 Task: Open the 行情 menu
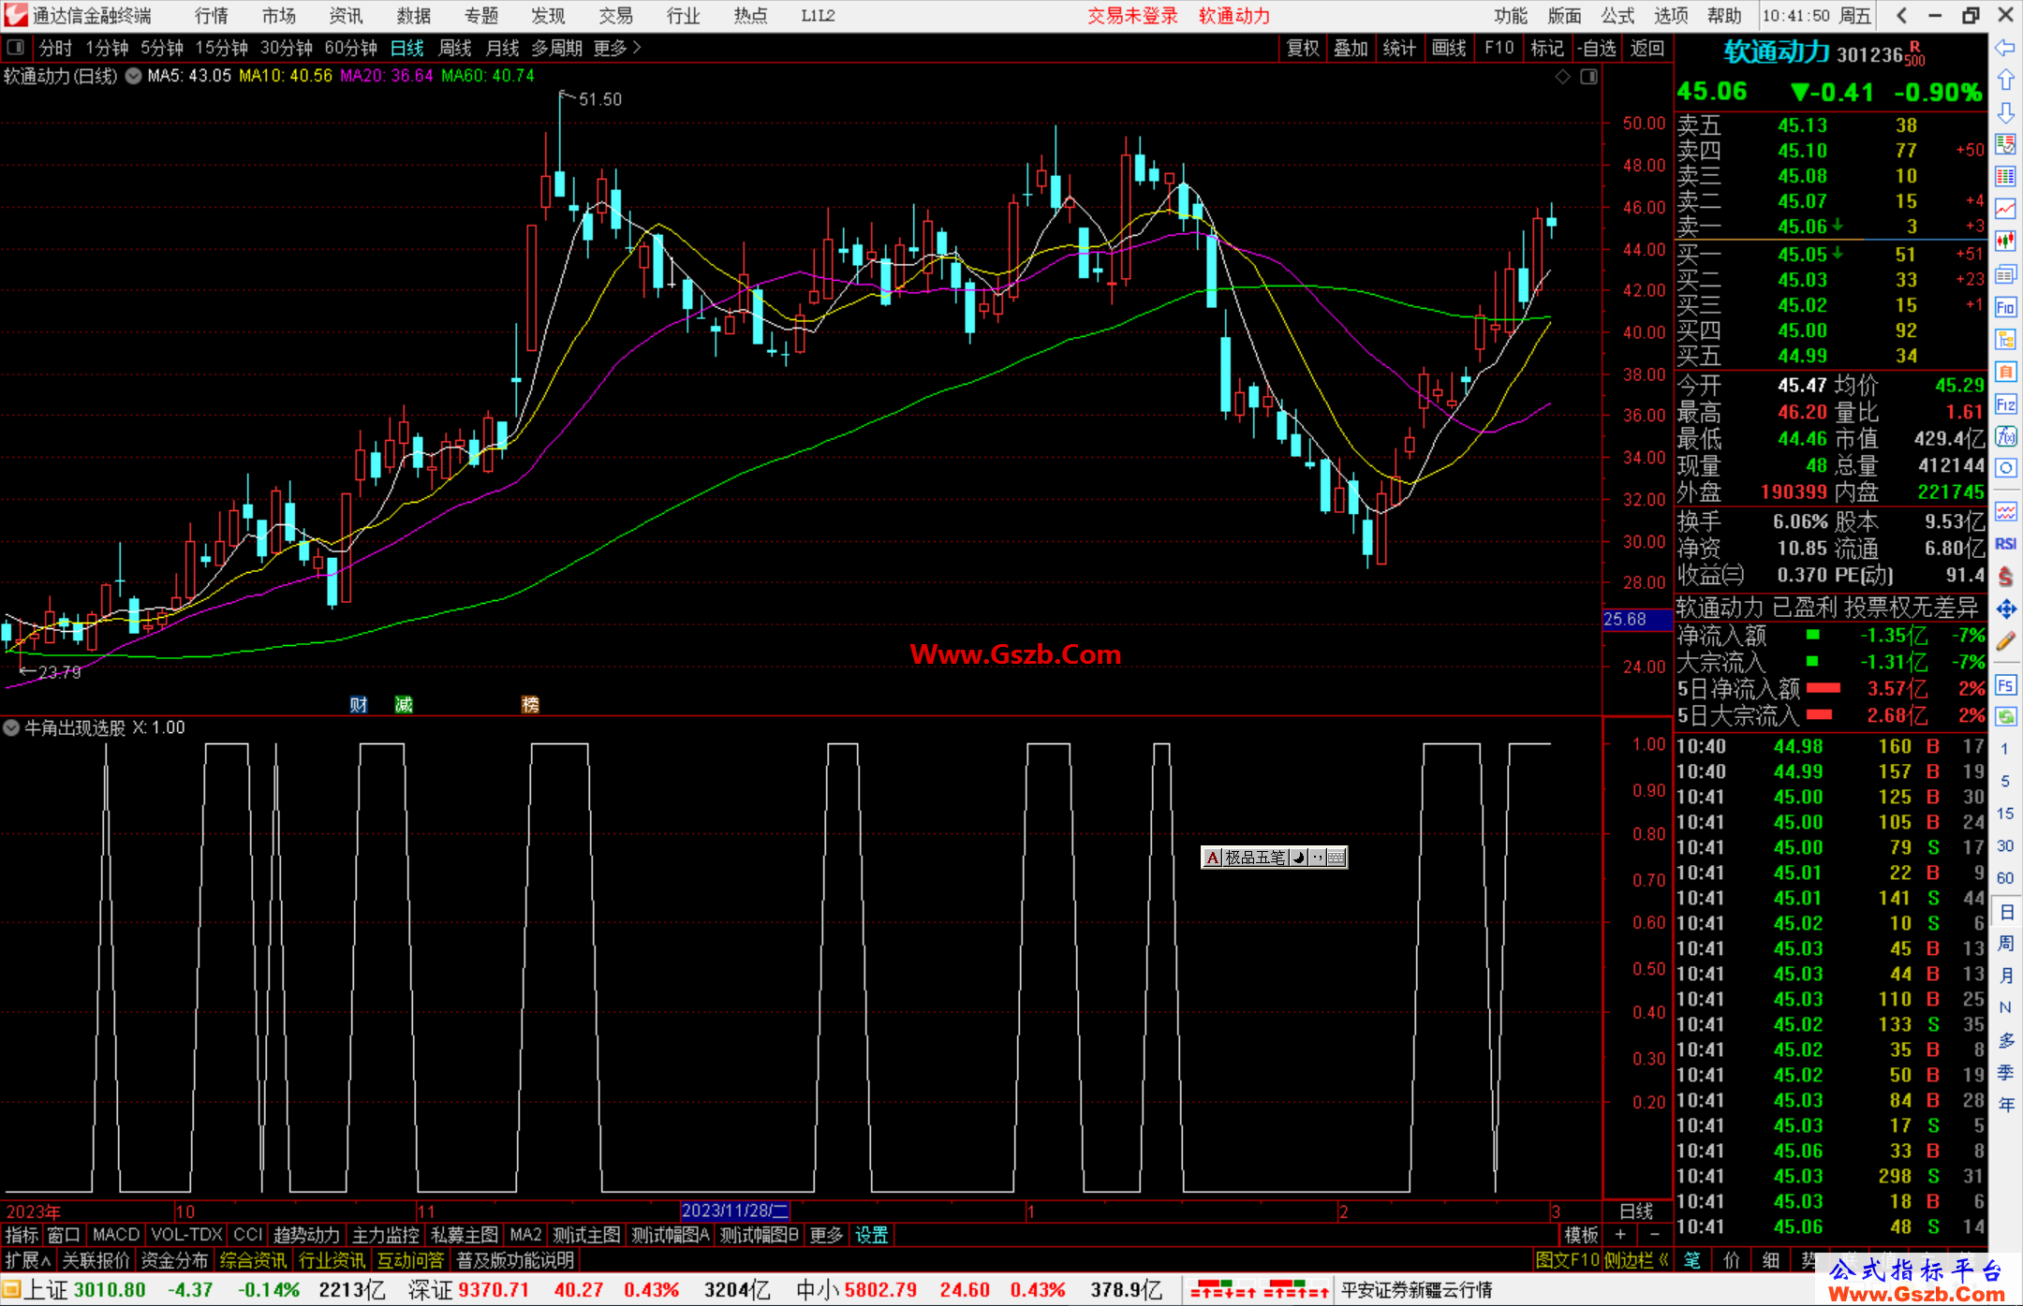(212, 16)
